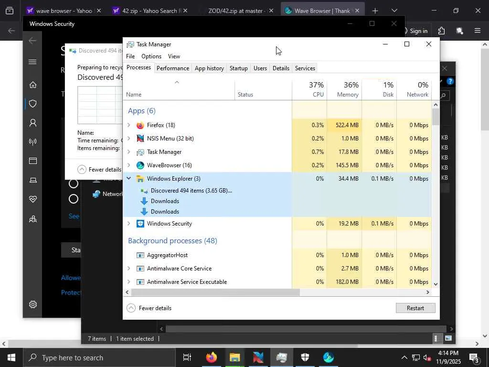Switch to Services tab
Viewport: 489px width, 367px height.
[x=305, y=68]
